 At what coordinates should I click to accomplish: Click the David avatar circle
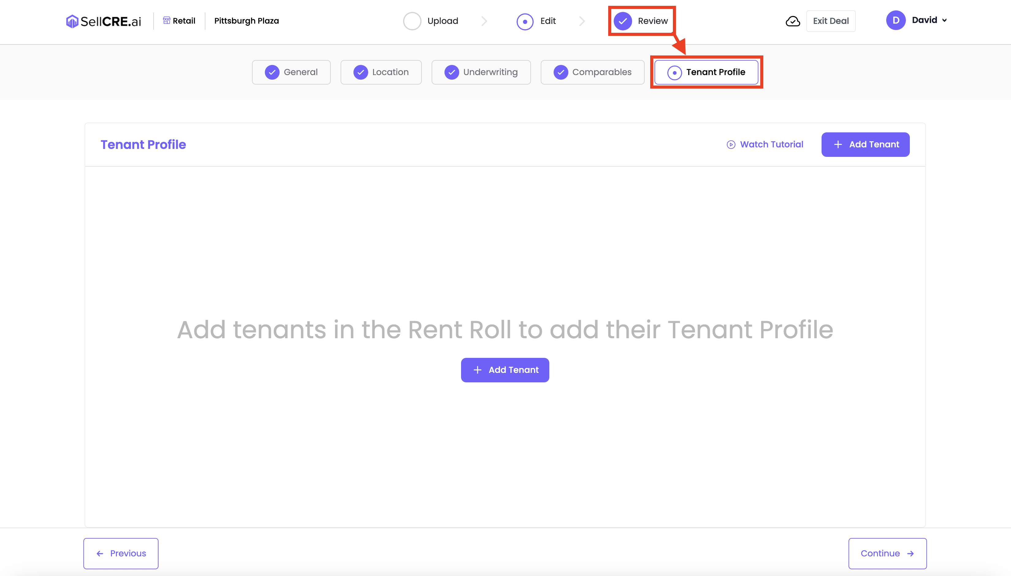click(x=896, y=20)
